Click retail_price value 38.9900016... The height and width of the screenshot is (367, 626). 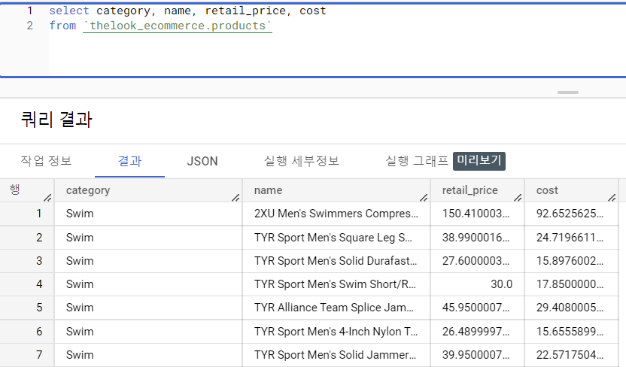tap(476, 238)
